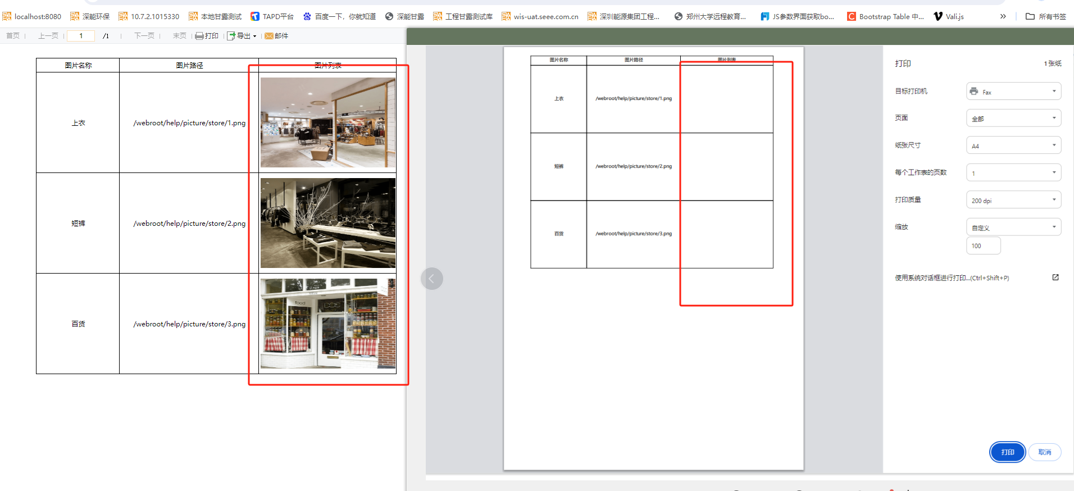Open the 打印质量 200 dpi dropdown
This screenshot has height=491, width=1074.
(1013, 199)
